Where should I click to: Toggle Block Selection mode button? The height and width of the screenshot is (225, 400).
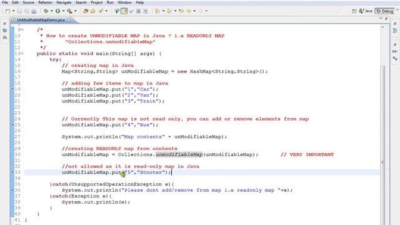click(138, 11)
